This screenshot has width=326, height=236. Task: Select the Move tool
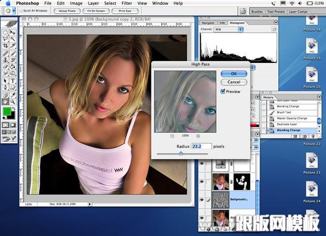(x=12, y=33)
